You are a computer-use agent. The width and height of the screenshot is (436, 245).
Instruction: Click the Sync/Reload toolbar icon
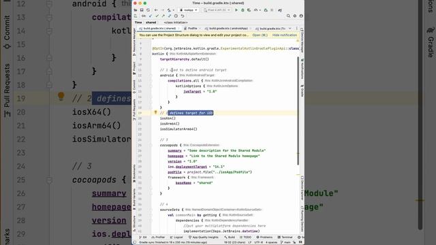tap(148, 10)
